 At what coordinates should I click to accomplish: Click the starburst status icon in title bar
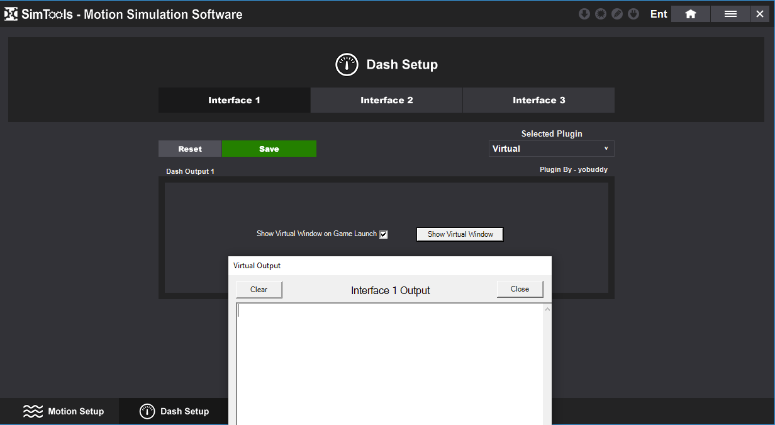click(601, 14)
